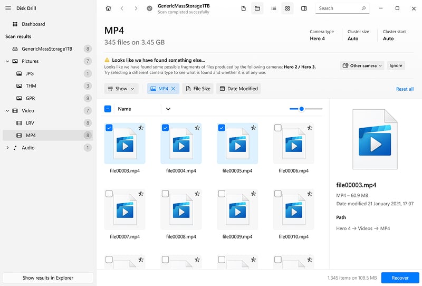Star file00010.mp4 as favorite
This screenshot has height=286, width=422.
(x=310, y=193)
